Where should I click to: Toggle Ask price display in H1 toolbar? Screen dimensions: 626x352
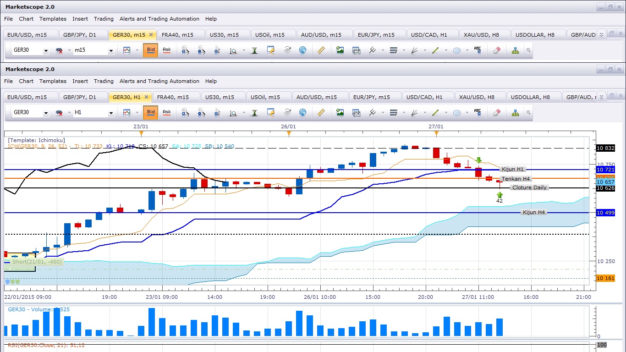(x=167, y=112)
